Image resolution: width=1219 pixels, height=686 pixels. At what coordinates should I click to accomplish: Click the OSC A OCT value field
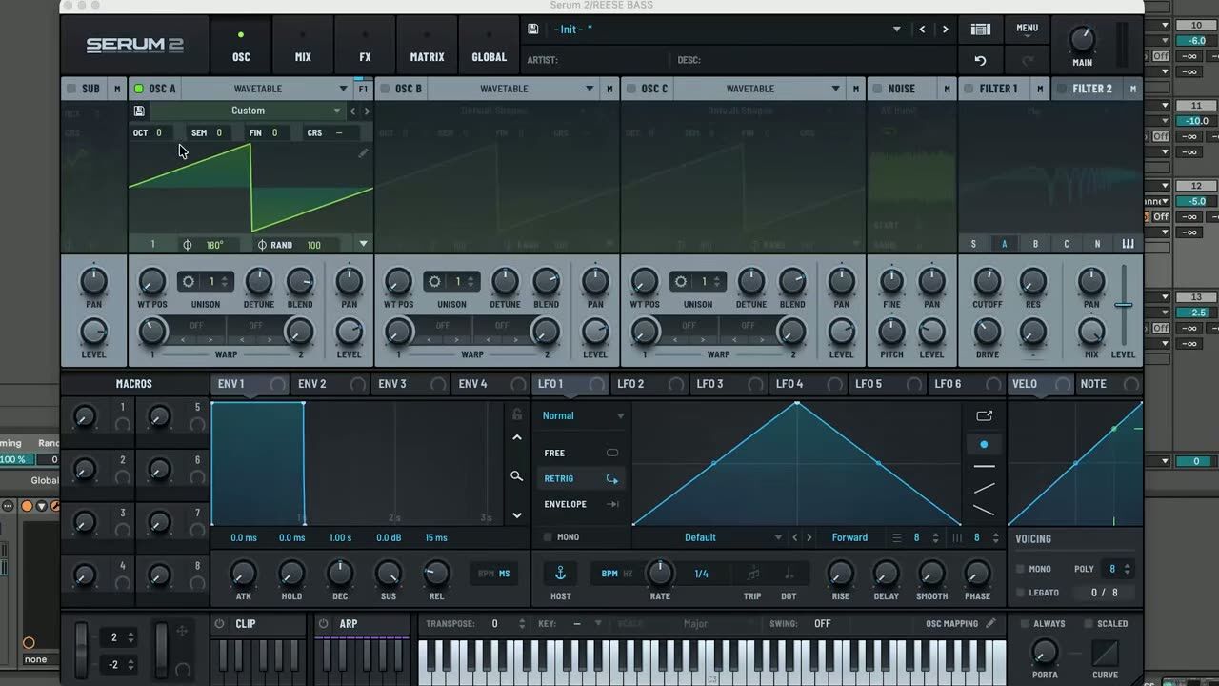[x=159, y=133]
